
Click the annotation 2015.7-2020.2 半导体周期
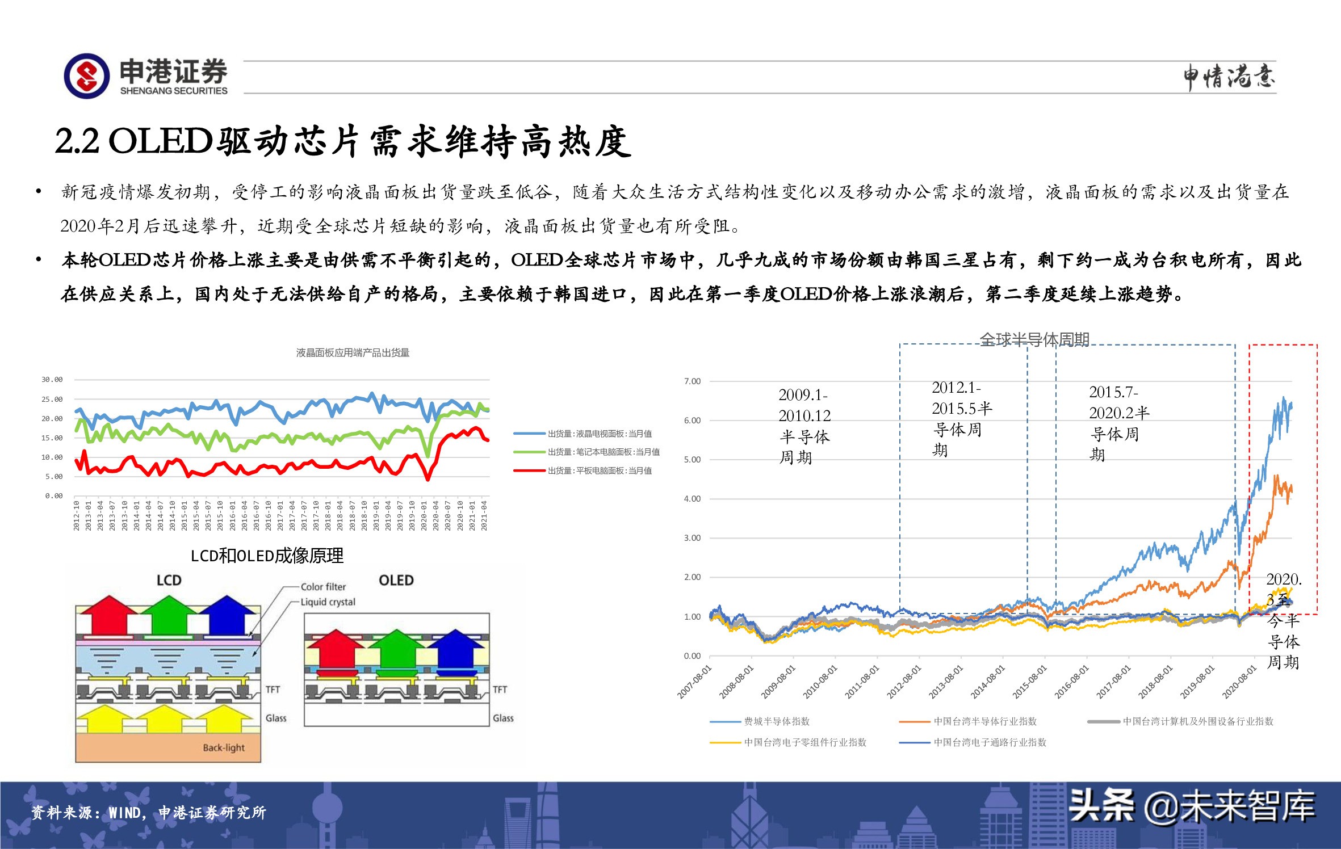(x=1118, y=423)
